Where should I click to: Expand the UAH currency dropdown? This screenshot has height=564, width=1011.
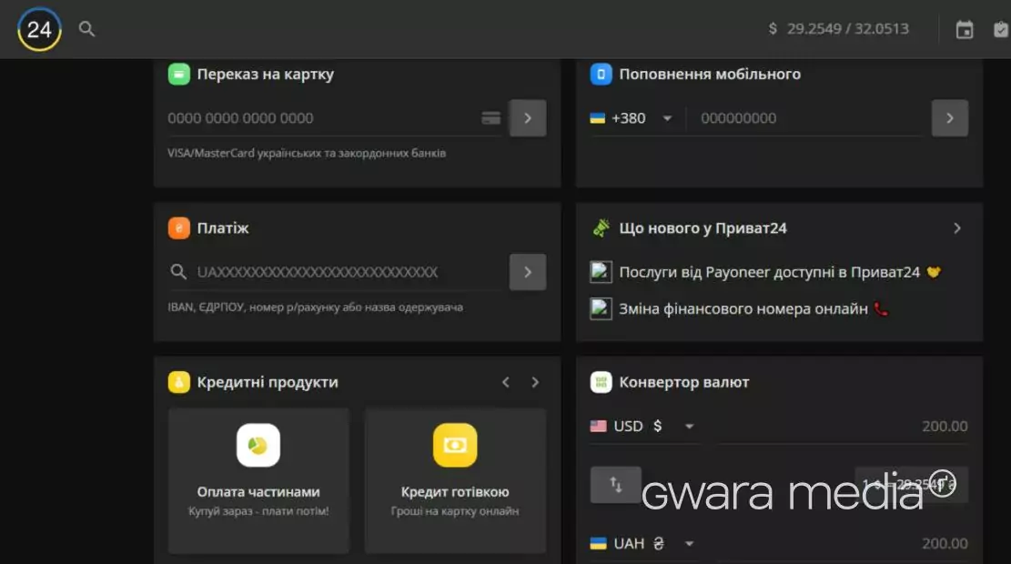coord(689,544)
